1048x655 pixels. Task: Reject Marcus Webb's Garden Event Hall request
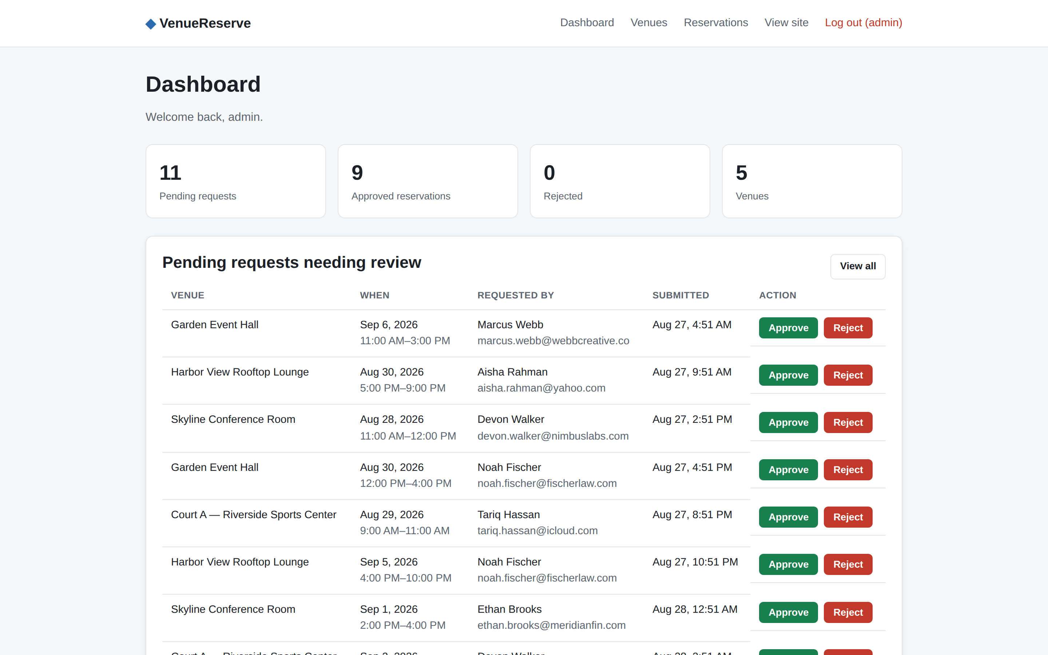click(848, 328)
